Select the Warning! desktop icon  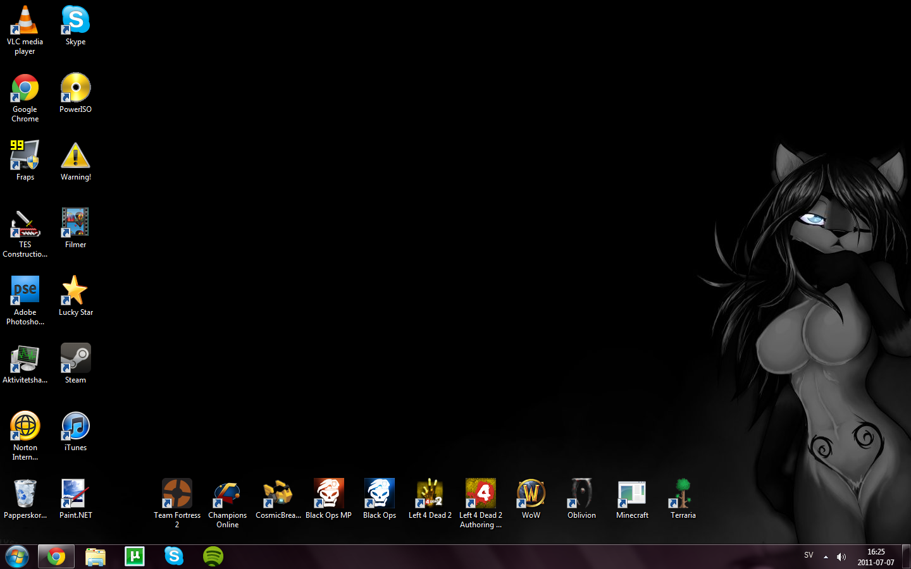coord(76,161)
